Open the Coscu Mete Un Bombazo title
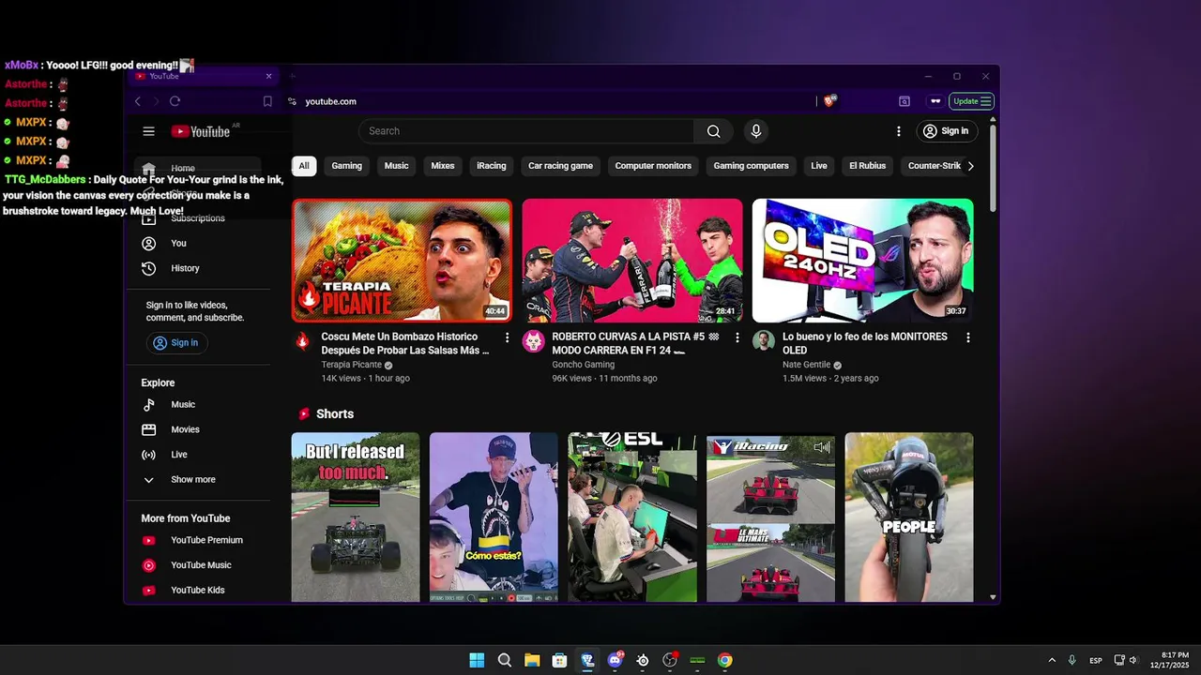1201x675 pixels. tap(405, 343)
